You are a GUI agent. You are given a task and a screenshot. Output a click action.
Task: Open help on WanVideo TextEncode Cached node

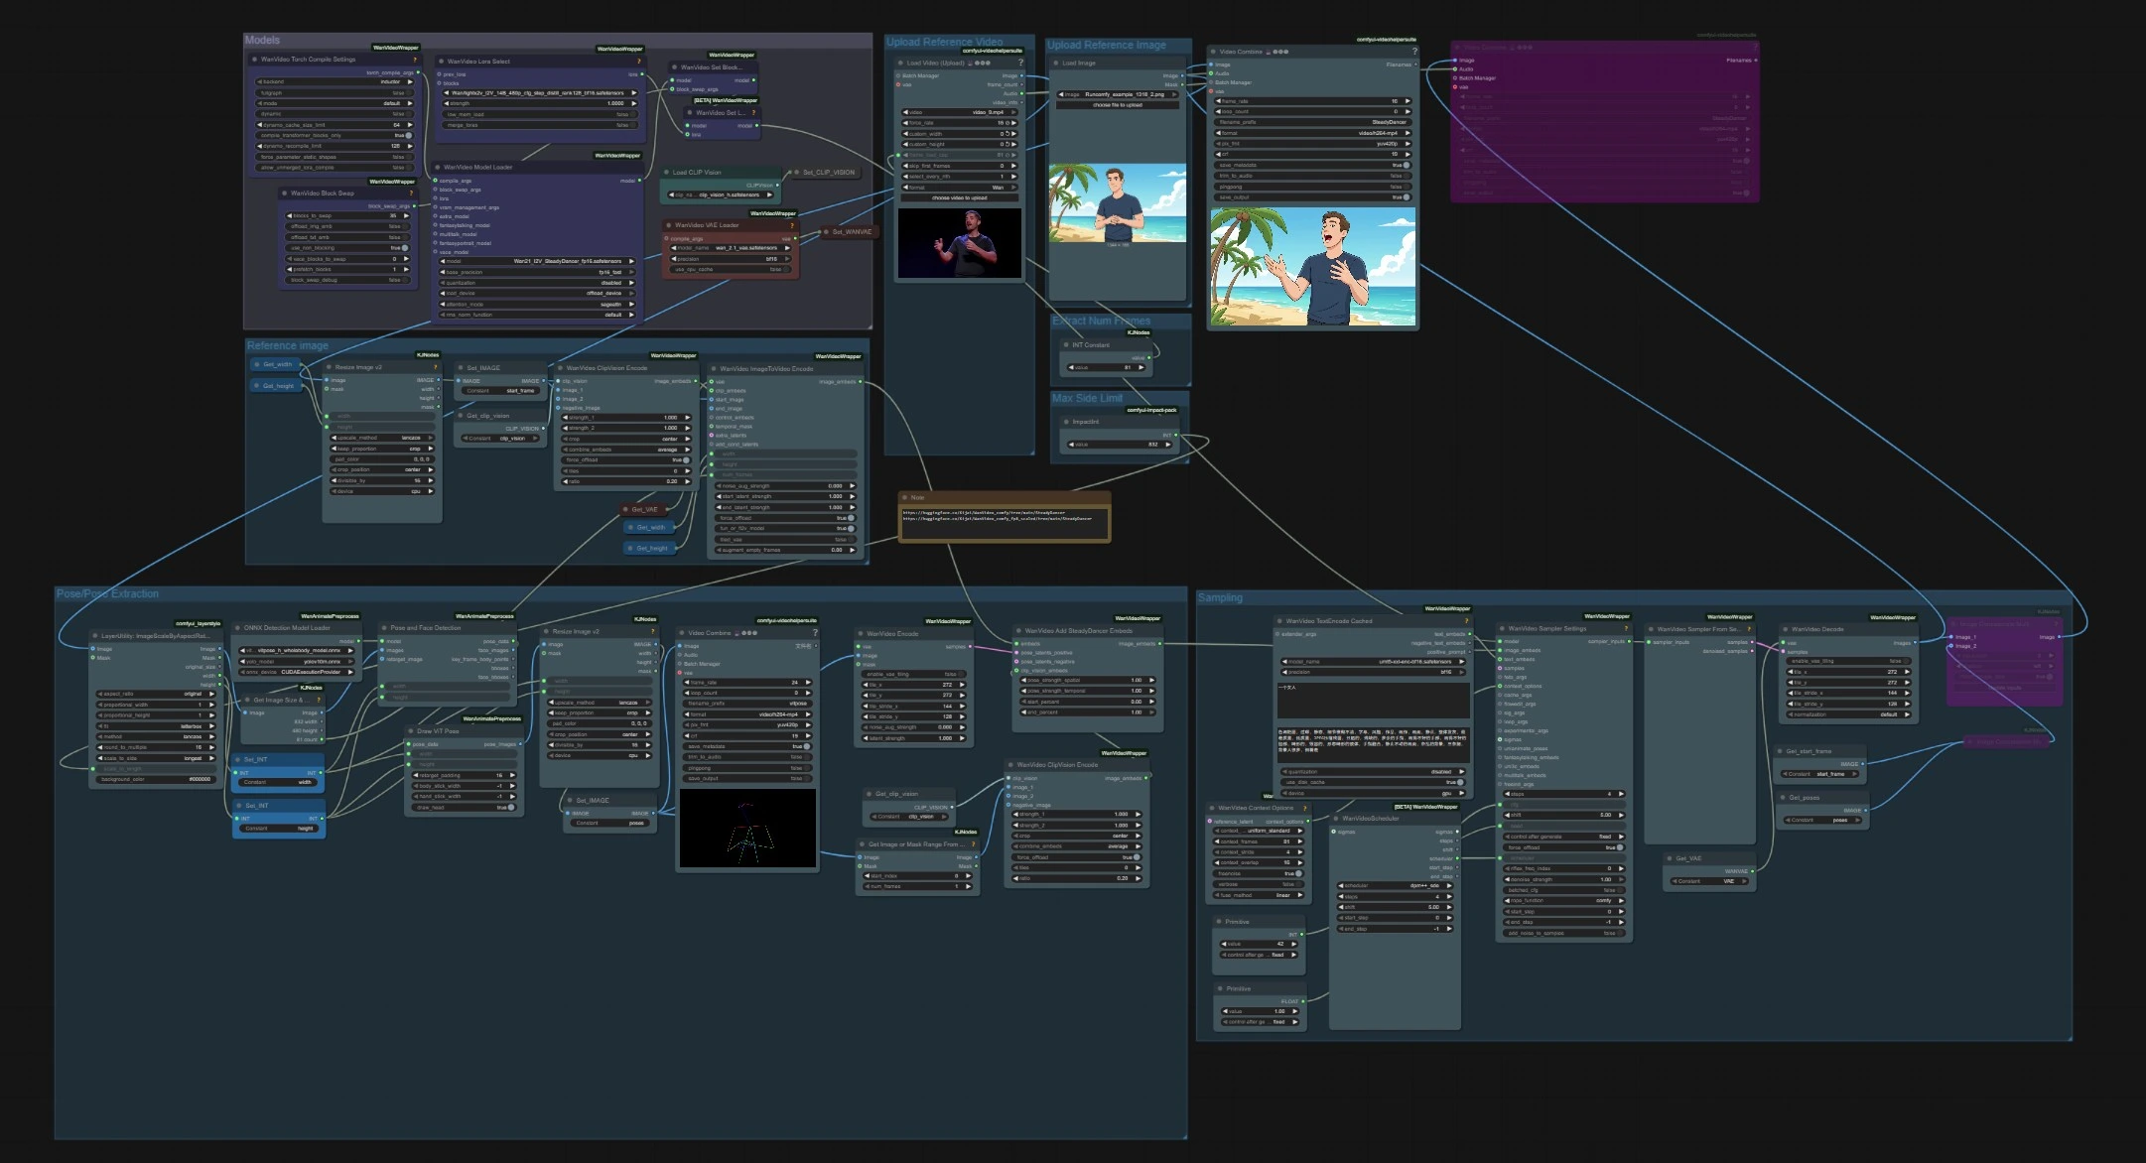pyautogui.click(x=1466, y=621)
